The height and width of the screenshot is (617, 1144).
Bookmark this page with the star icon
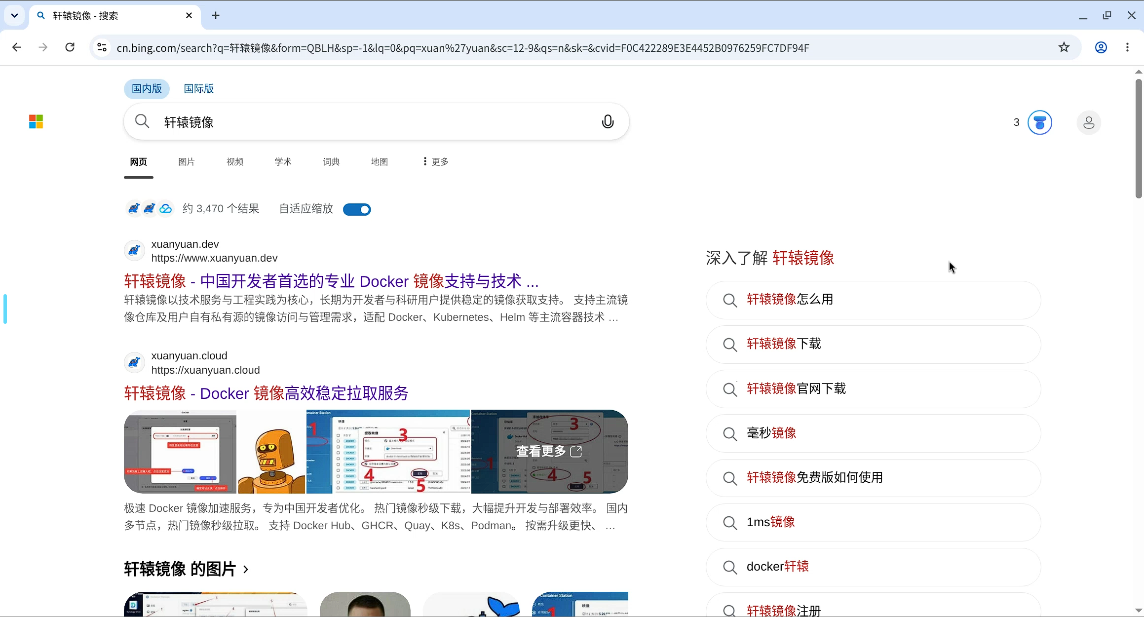point(1064,47)
